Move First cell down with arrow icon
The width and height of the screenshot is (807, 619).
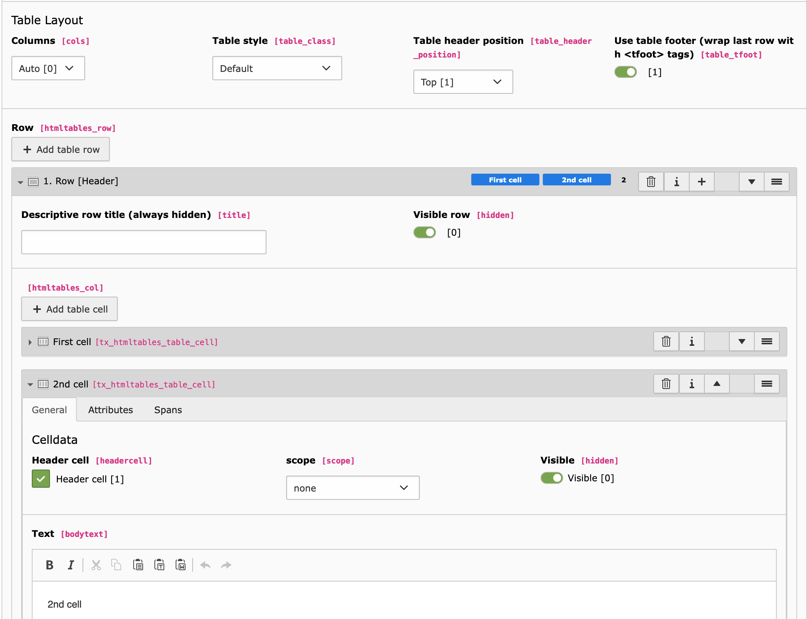742,342
